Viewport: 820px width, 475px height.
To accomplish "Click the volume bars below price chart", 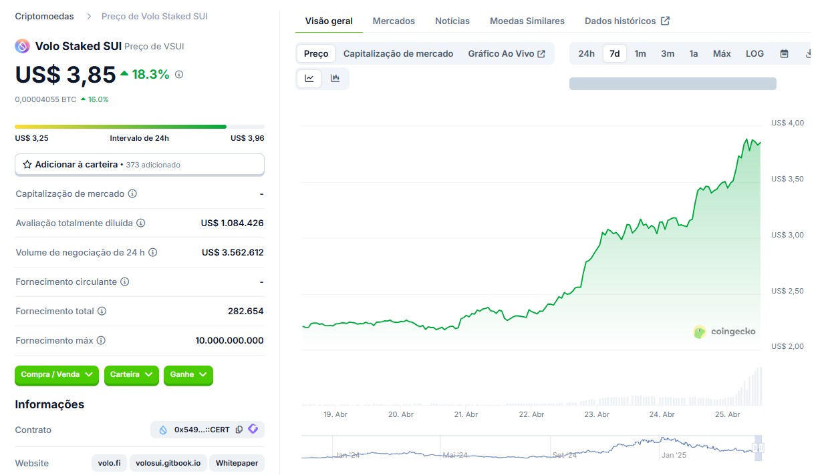I will click(531, 387).
